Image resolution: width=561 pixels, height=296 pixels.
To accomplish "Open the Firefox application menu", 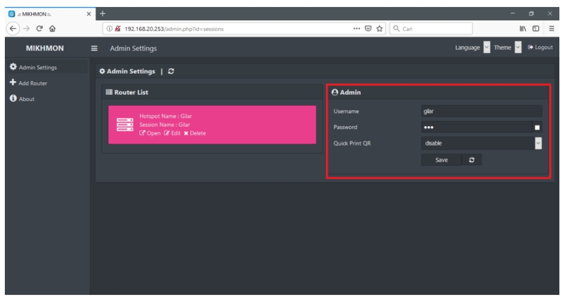I will tap(551, 28).
